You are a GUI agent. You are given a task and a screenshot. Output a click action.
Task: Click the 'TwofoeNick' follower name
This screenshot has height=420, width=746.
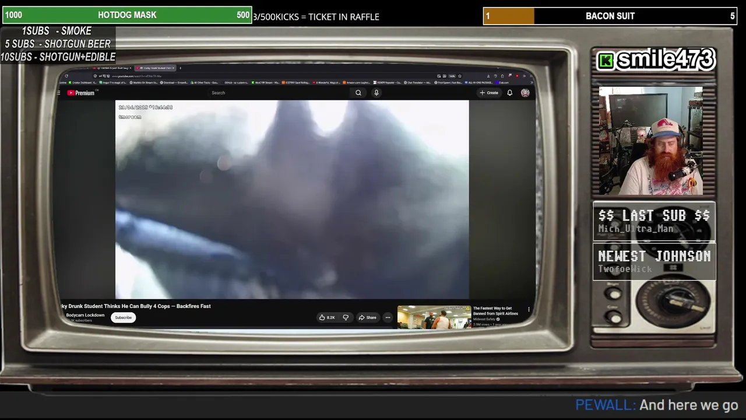[625, 269]
